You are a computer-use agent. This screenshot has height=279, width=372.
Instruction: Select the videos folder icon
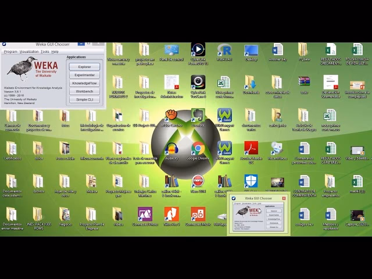point(119,217)
